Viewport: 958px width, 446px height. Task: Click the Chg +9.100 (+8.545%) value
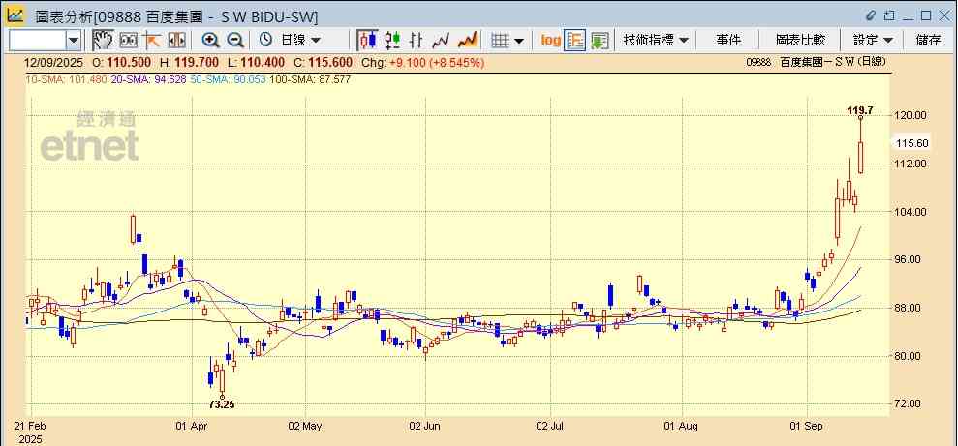pos(422,62)
